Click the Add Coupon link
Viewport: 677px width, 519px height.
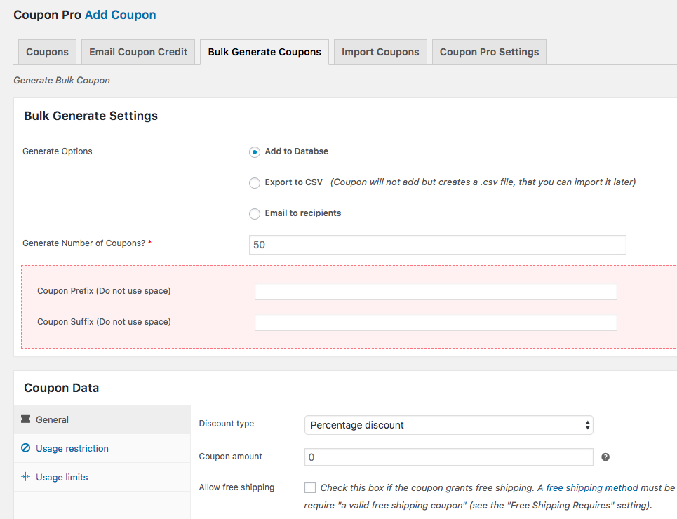pyautogui.click(x=120, y=15)
